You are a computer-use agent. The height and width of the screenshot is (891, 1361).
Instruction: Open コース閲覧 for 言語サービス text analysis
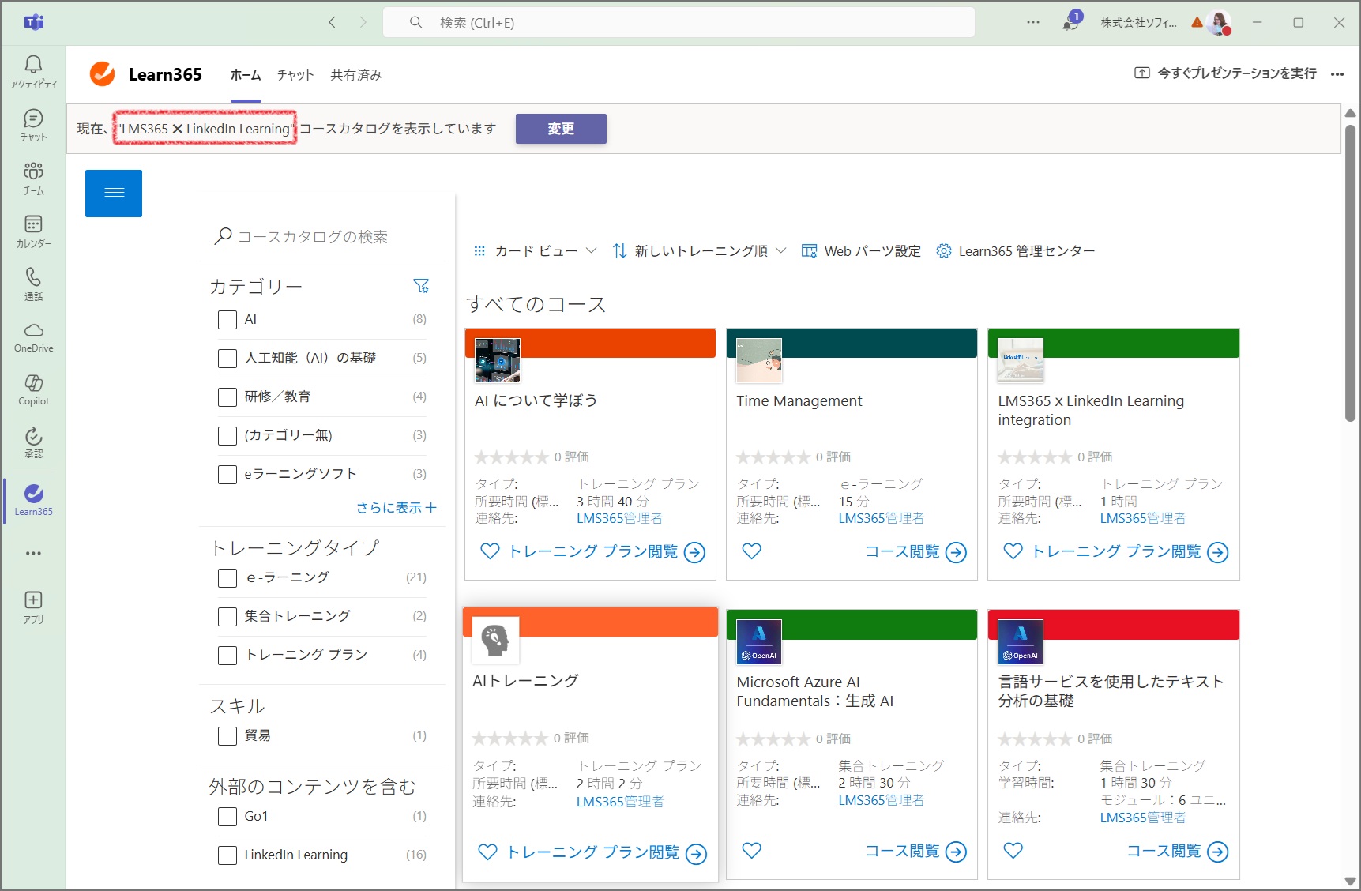pyautogui.click(x=1177, y=851)
